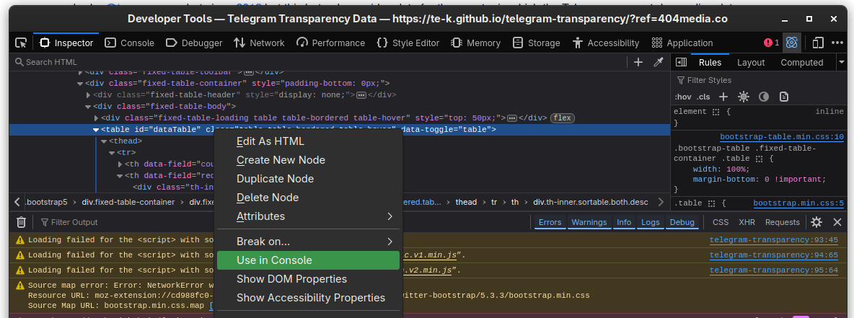The width and height of the screenshot is (854, 318).
Task: Toggle light color scheme simulation
Action: pos(744,97)
